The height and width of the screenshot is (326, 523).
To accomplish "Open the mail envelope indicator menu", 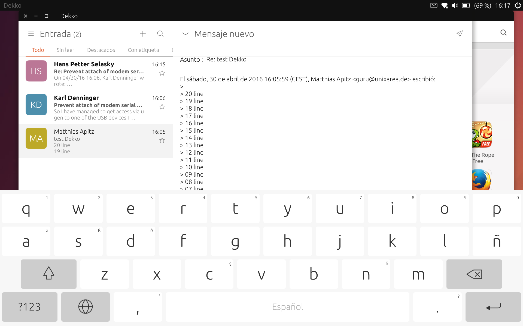I will 434,5.
